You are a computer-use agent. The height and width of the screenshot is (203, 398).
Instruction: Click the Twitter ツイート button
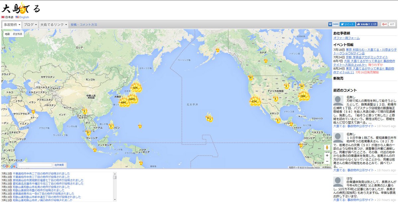click(348, 24)
